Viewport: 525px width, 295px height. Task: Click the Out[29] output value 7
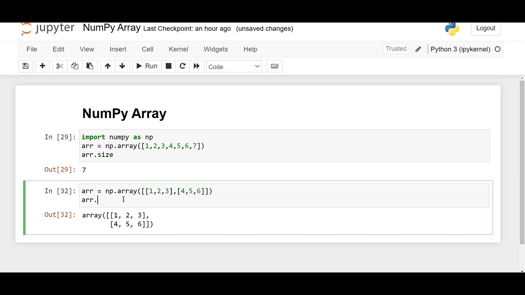pos(84,170)
